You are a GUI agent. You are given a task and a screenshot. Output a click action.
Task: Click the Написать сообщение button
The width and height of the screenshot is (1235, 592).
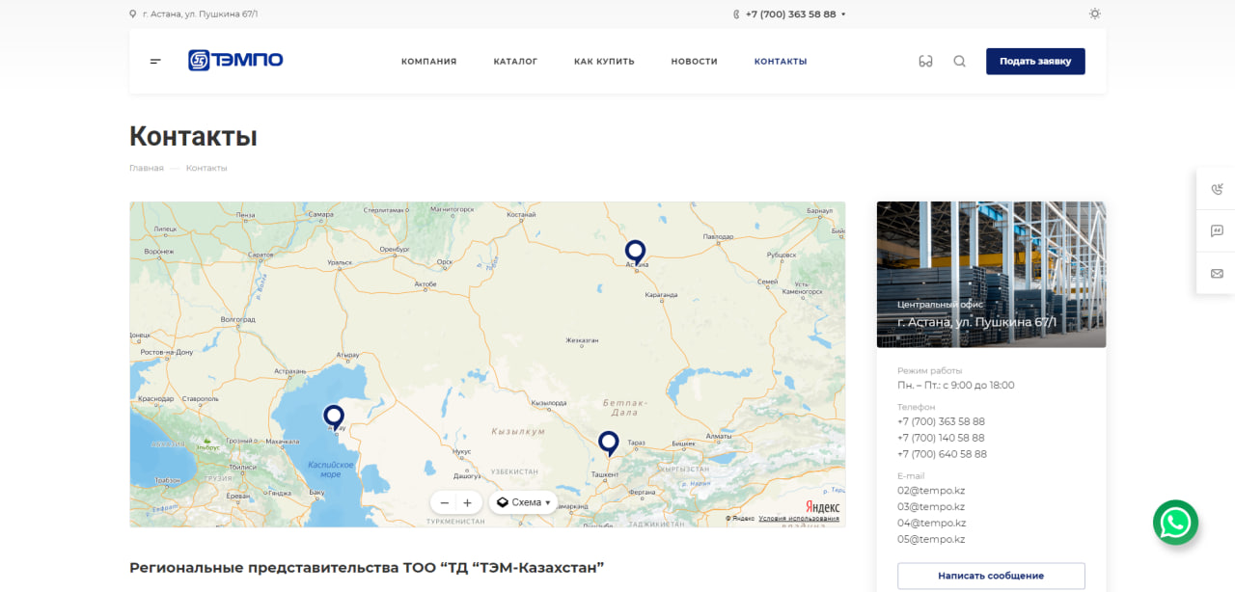tap(991, 576)
